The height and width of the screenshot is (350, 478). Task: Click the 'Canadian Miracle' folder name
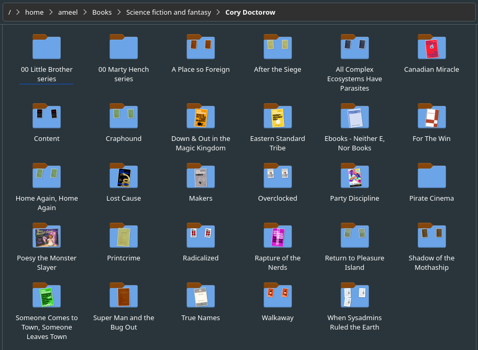click(x=432, y=70)
